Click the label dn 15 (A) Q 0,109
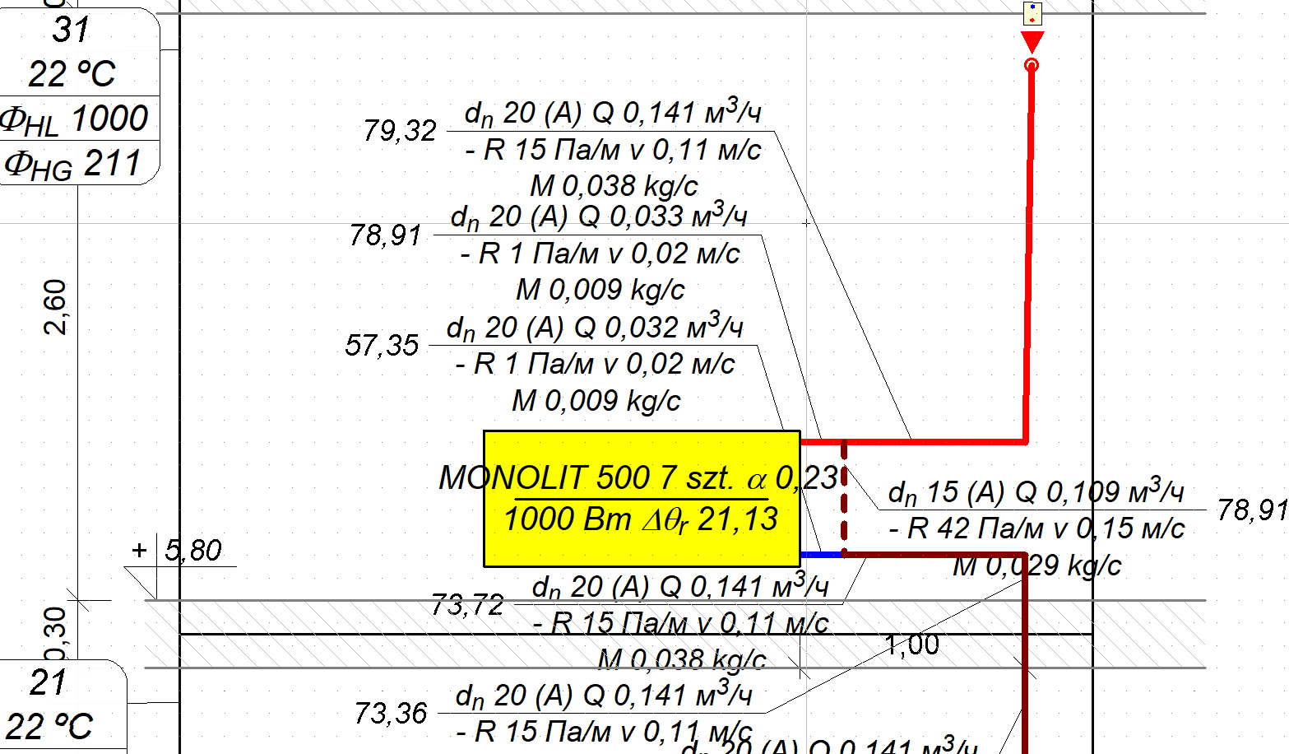1289x754 pixels. point(1036,492)
